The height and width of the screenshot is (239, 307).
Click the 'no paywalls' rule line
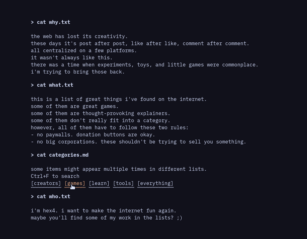point(93,135)
